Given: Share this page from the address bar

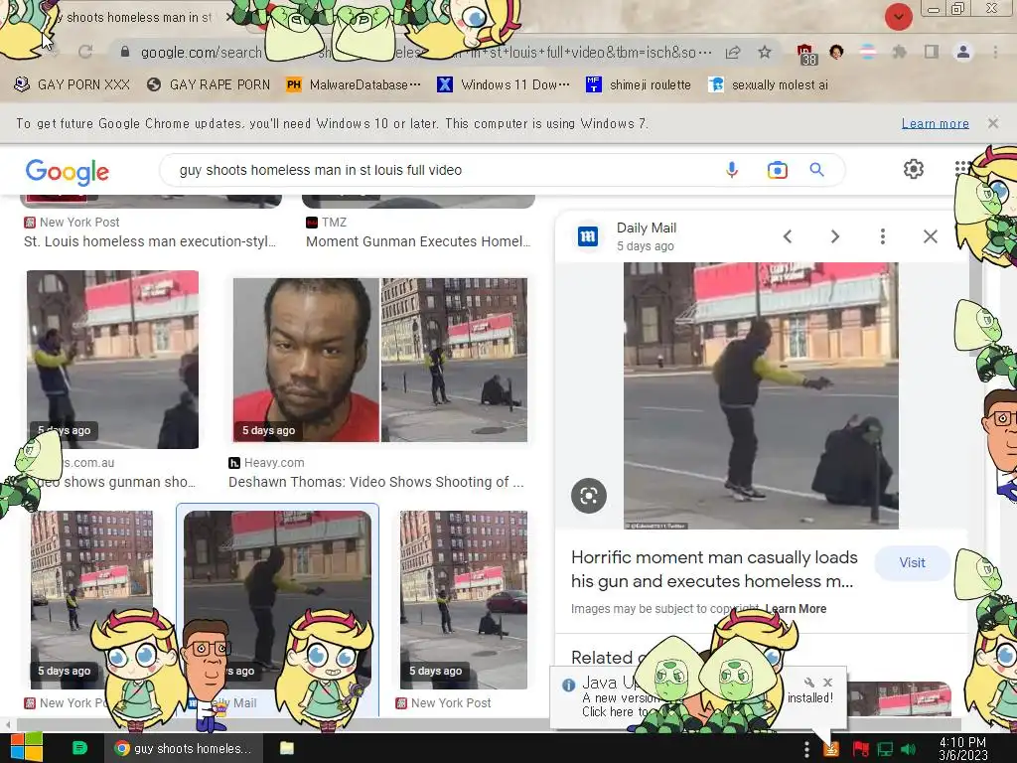Looking at the screenshot, I should pyautogui.click(x=733, y=53).
